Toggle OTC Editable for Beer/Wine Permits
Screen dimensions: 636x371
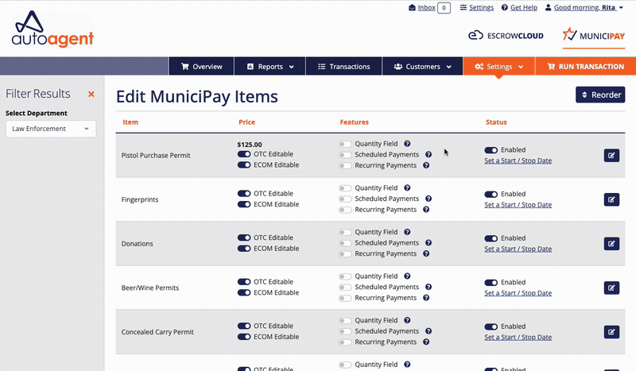tap(244, 282)
